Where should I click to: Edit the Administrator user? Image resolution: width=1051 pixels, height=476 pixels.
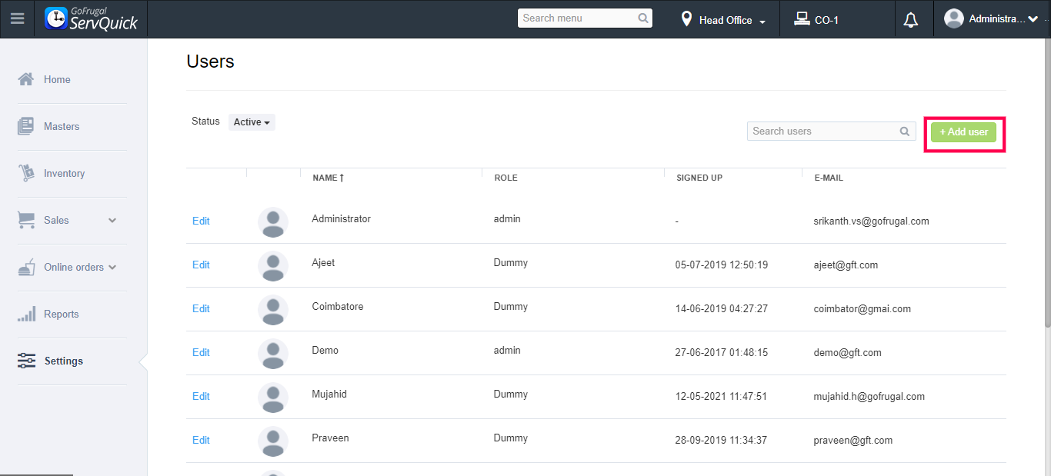tap(201, 221)
